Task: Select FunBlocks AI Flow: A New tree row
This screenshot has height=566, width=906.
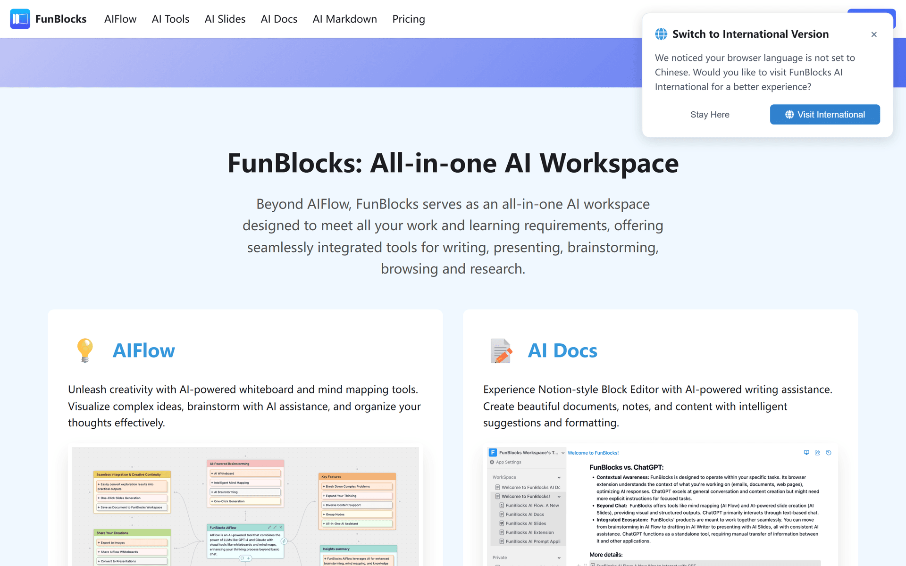Action: tap(529, 505)
